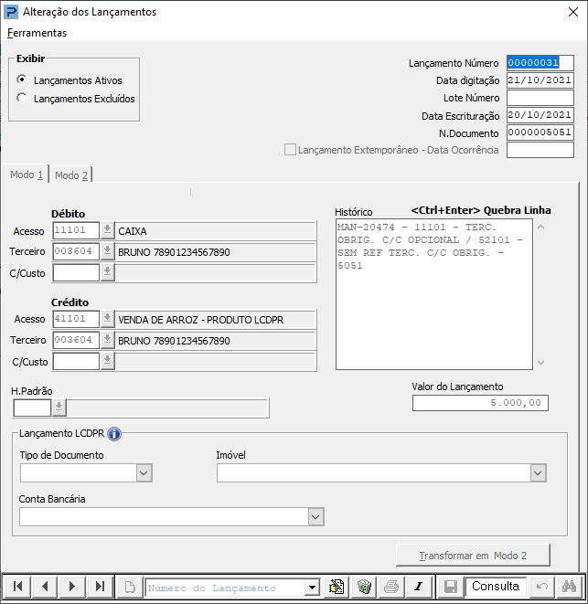Viewport: 588px width, 604px height.
Task: Open lookup for H.Padrão field
Action: [59, 408]
